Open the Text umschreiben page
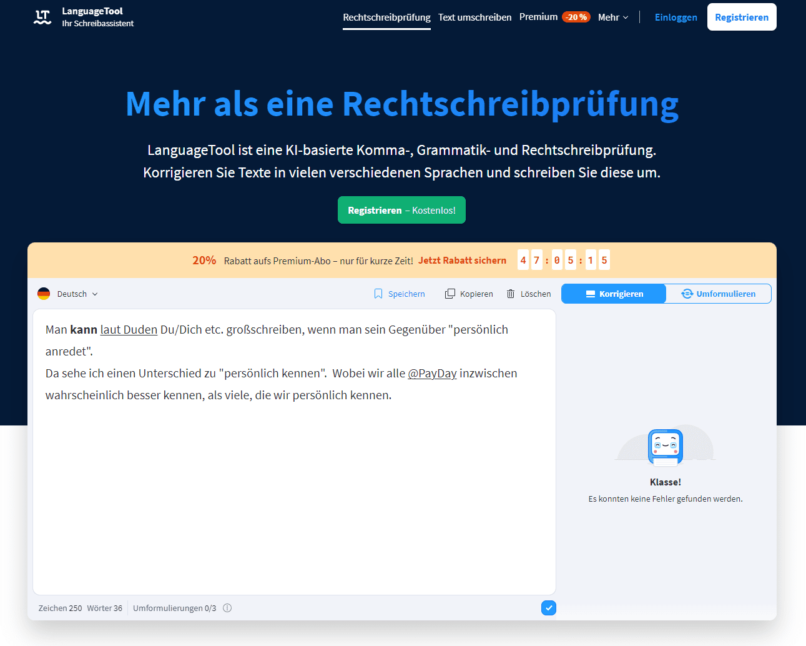806x646 pixels. click(474, 17)
